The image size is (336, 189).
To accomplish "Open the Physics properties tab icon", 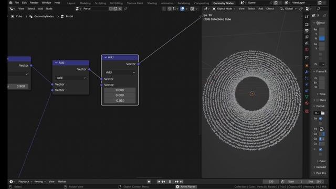I will point(307,85).
